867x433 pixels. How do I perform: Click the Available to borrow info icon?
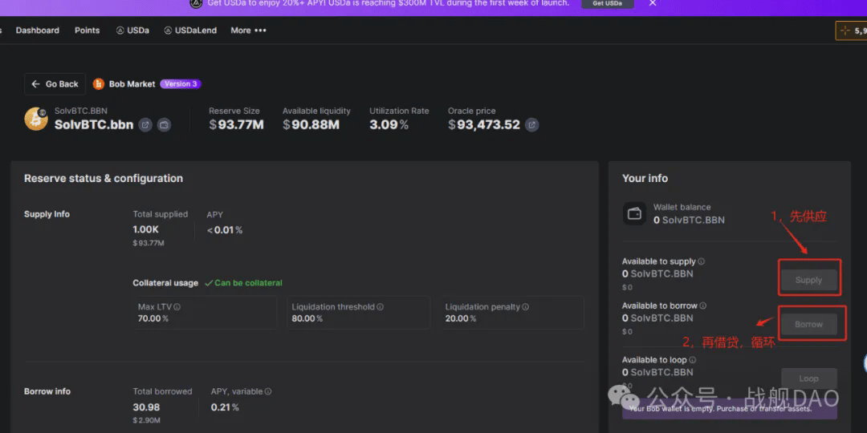point(702,306)
